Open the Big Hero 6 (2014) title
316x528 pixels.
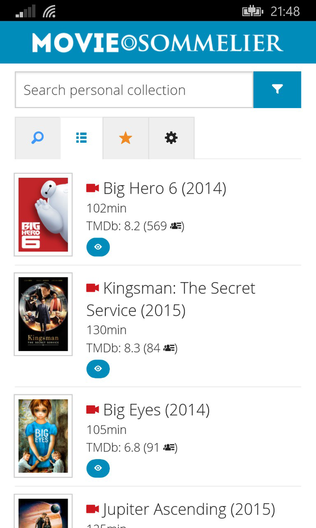point(165,189)
